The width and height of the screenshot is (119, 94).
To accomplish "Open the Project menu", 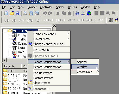I will [x=32, y=7].
